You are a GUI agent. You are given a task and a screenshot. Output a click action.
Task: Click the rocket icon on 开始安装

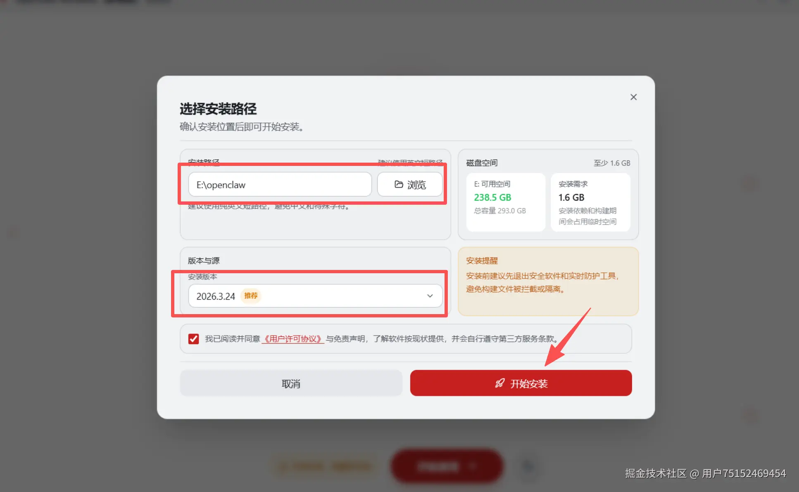(x=499, y=383)
